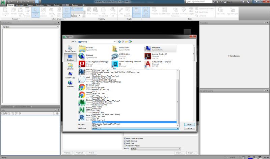The height and width of the screenshot is (159, 270).
Task: Click Cancel button in Append dialog
Action: click(x=189, y=128)
